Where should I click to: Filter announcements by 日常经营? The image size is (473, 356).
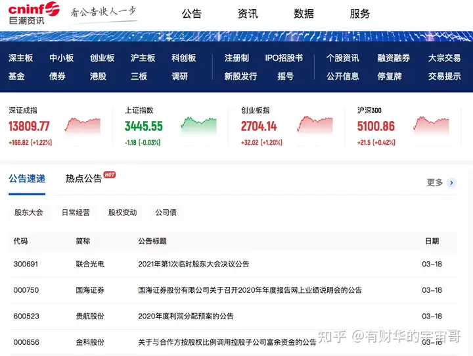click(76, 213)
